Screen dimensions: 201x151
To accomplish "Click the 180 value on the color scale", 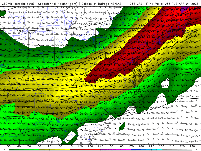I will click(141, 146).
